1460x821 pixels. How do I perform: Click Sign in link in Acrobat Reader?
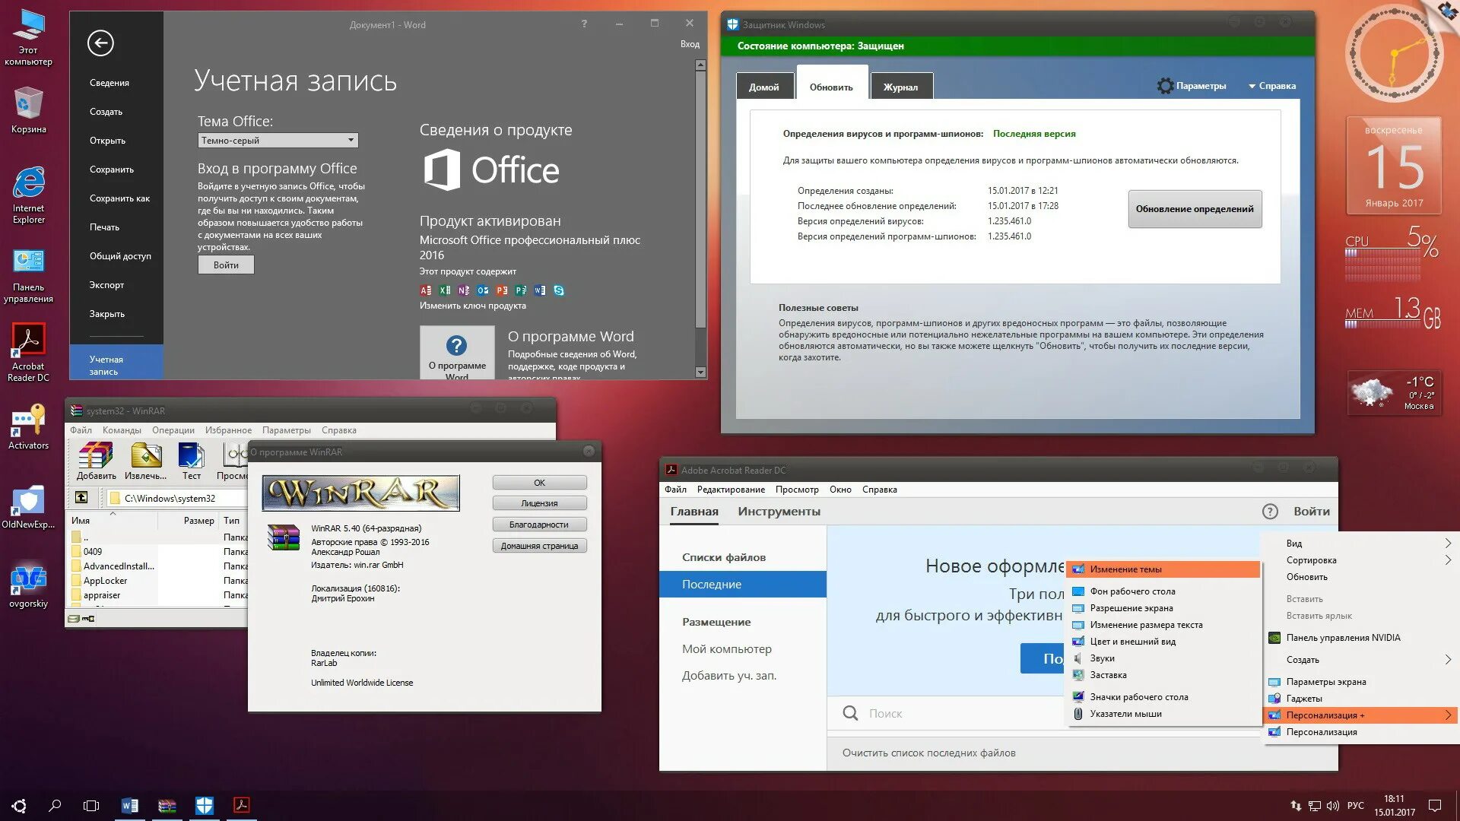pyautogui.click(x=1312, y=512)
